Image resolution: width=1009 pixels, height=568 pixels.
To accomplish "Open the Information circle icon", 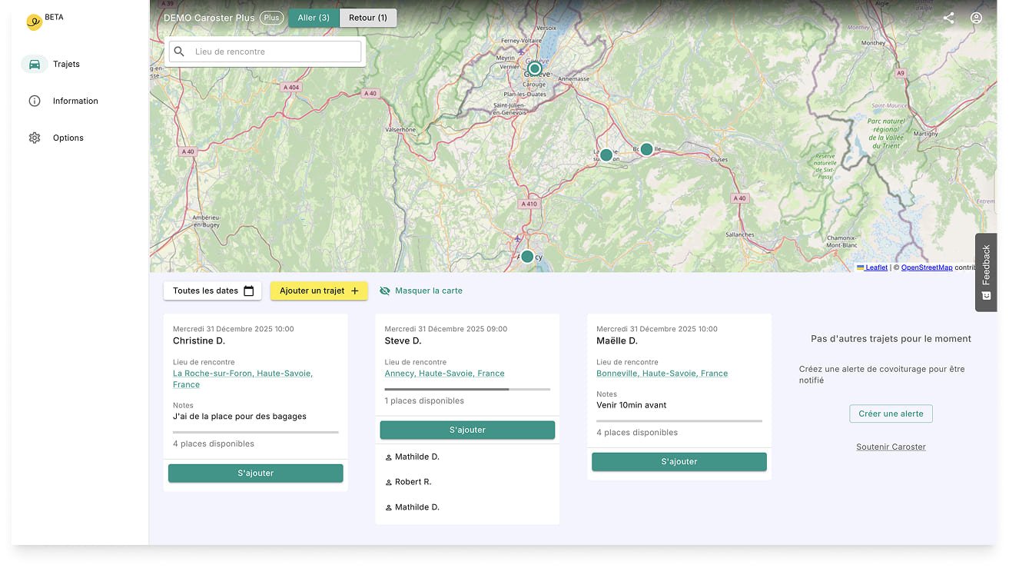I will 35,101.
